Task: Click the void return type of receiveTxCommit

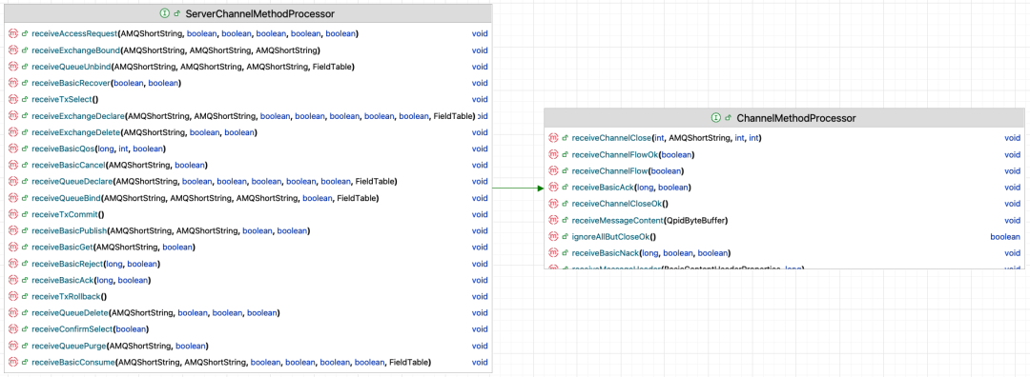Action: 480,214
